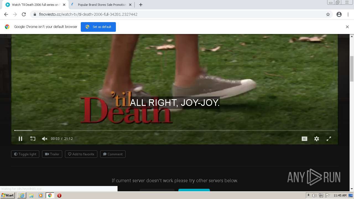
Task: Click the Toggle light button
Action: [x=25, y=154]
